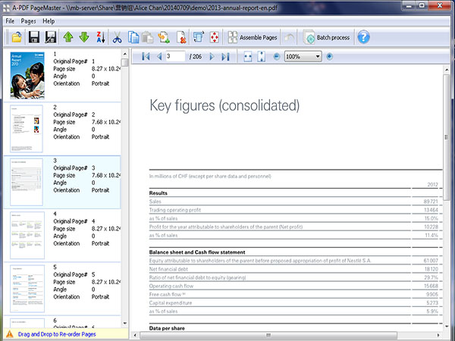Click the 'Results' section heading
The width and height of the screenshot is (455, 341).
158,193
